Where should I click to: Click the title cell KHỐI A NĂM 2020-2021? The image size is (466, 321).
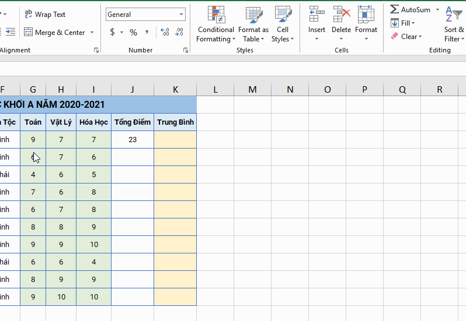pyautogui.click(x=98, y=105)
